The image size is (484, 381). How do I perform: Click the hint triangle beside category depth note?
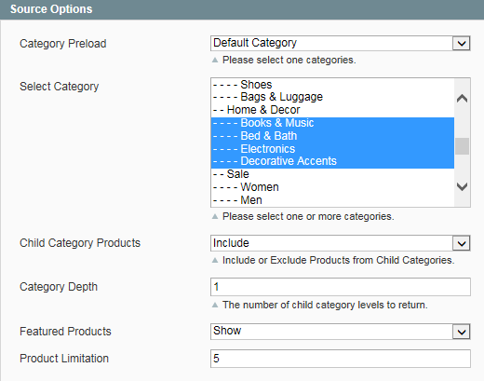pos(215,305)
